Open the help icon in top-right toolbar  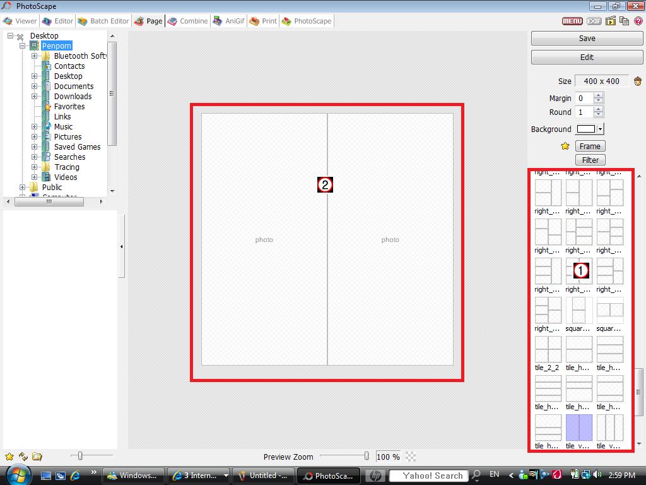coord(638,21)
